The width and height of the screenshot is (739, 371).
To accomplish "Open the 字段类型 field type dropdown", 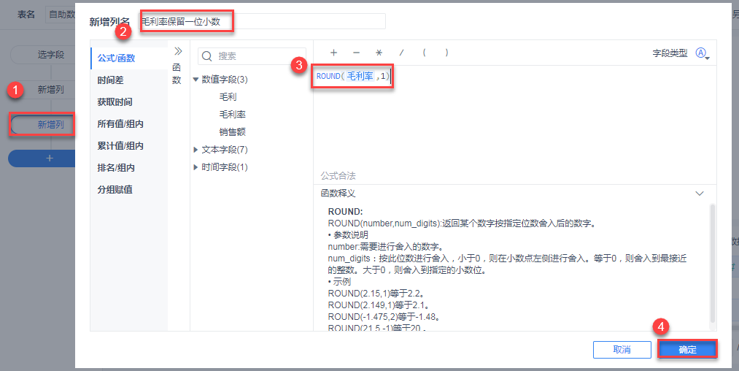I will pos(703,53).
